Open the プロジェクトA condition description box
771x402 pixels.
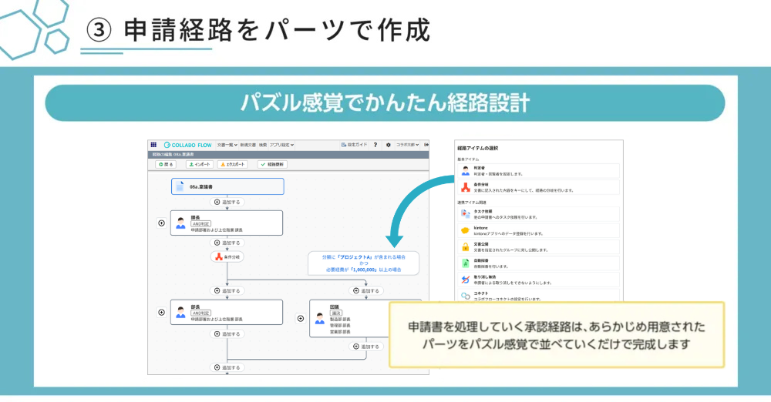363,263
